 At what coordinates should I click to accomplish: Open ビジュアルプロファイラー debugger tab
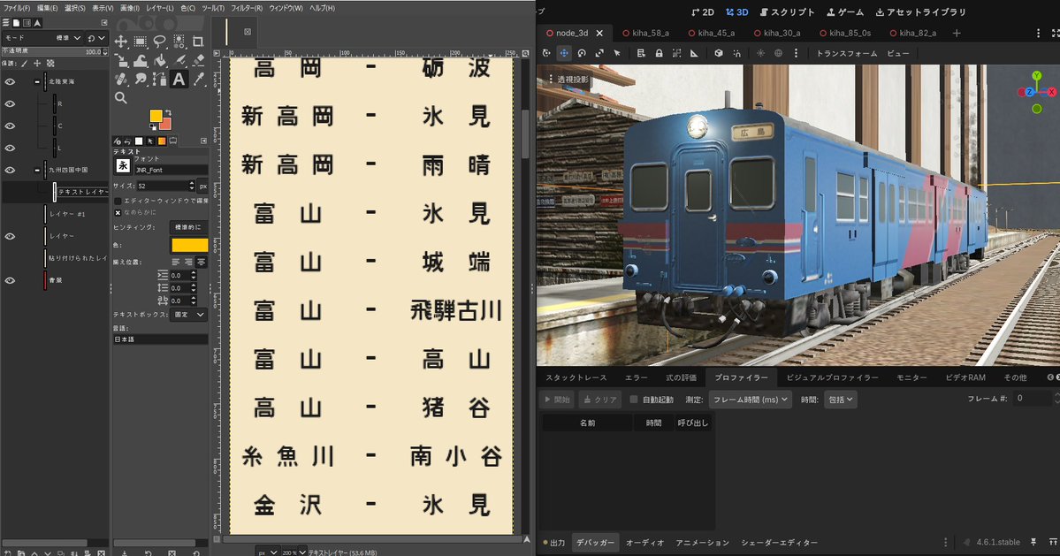click(832, 377)
